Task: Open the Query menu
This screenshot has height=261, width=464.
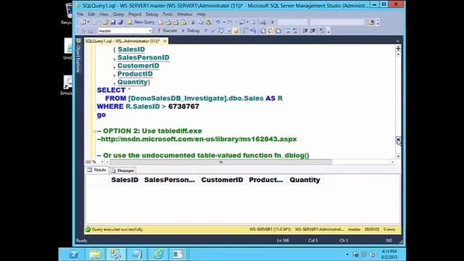Action: tap(118, 14)
